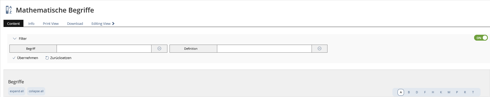Viewport: 490px width, 97px height.
Task: Switch to the Info tab
Action: [31, 24]
